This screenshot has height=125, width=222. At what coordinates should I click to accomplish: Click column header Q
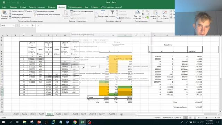(x=155, y=35)
